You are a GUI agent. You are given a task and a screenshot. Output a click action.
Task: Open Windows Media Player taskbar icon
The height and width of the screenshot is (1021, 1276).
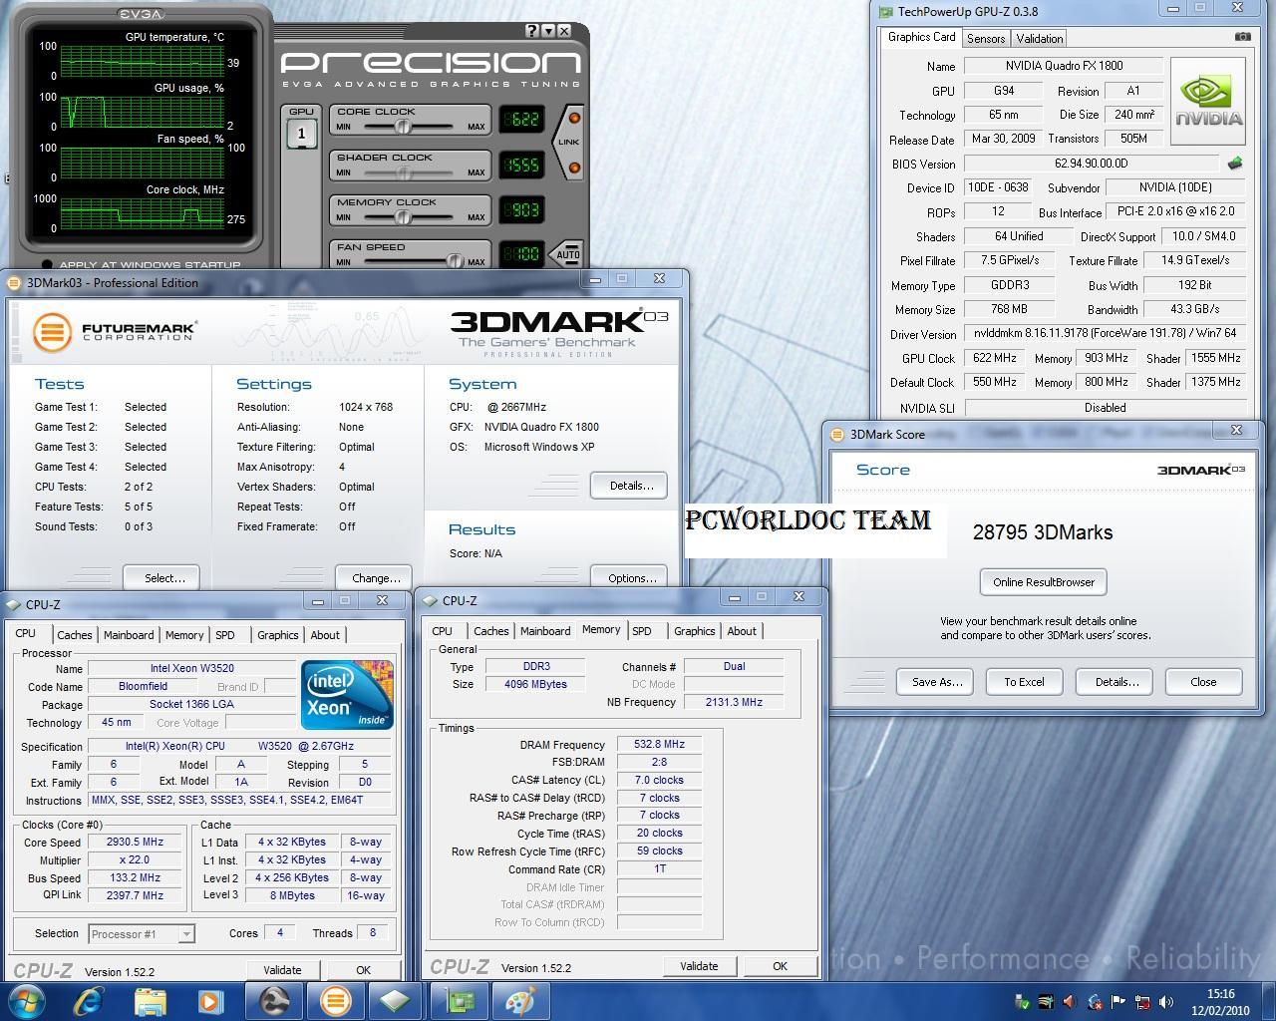click(x=211, y=1000)
